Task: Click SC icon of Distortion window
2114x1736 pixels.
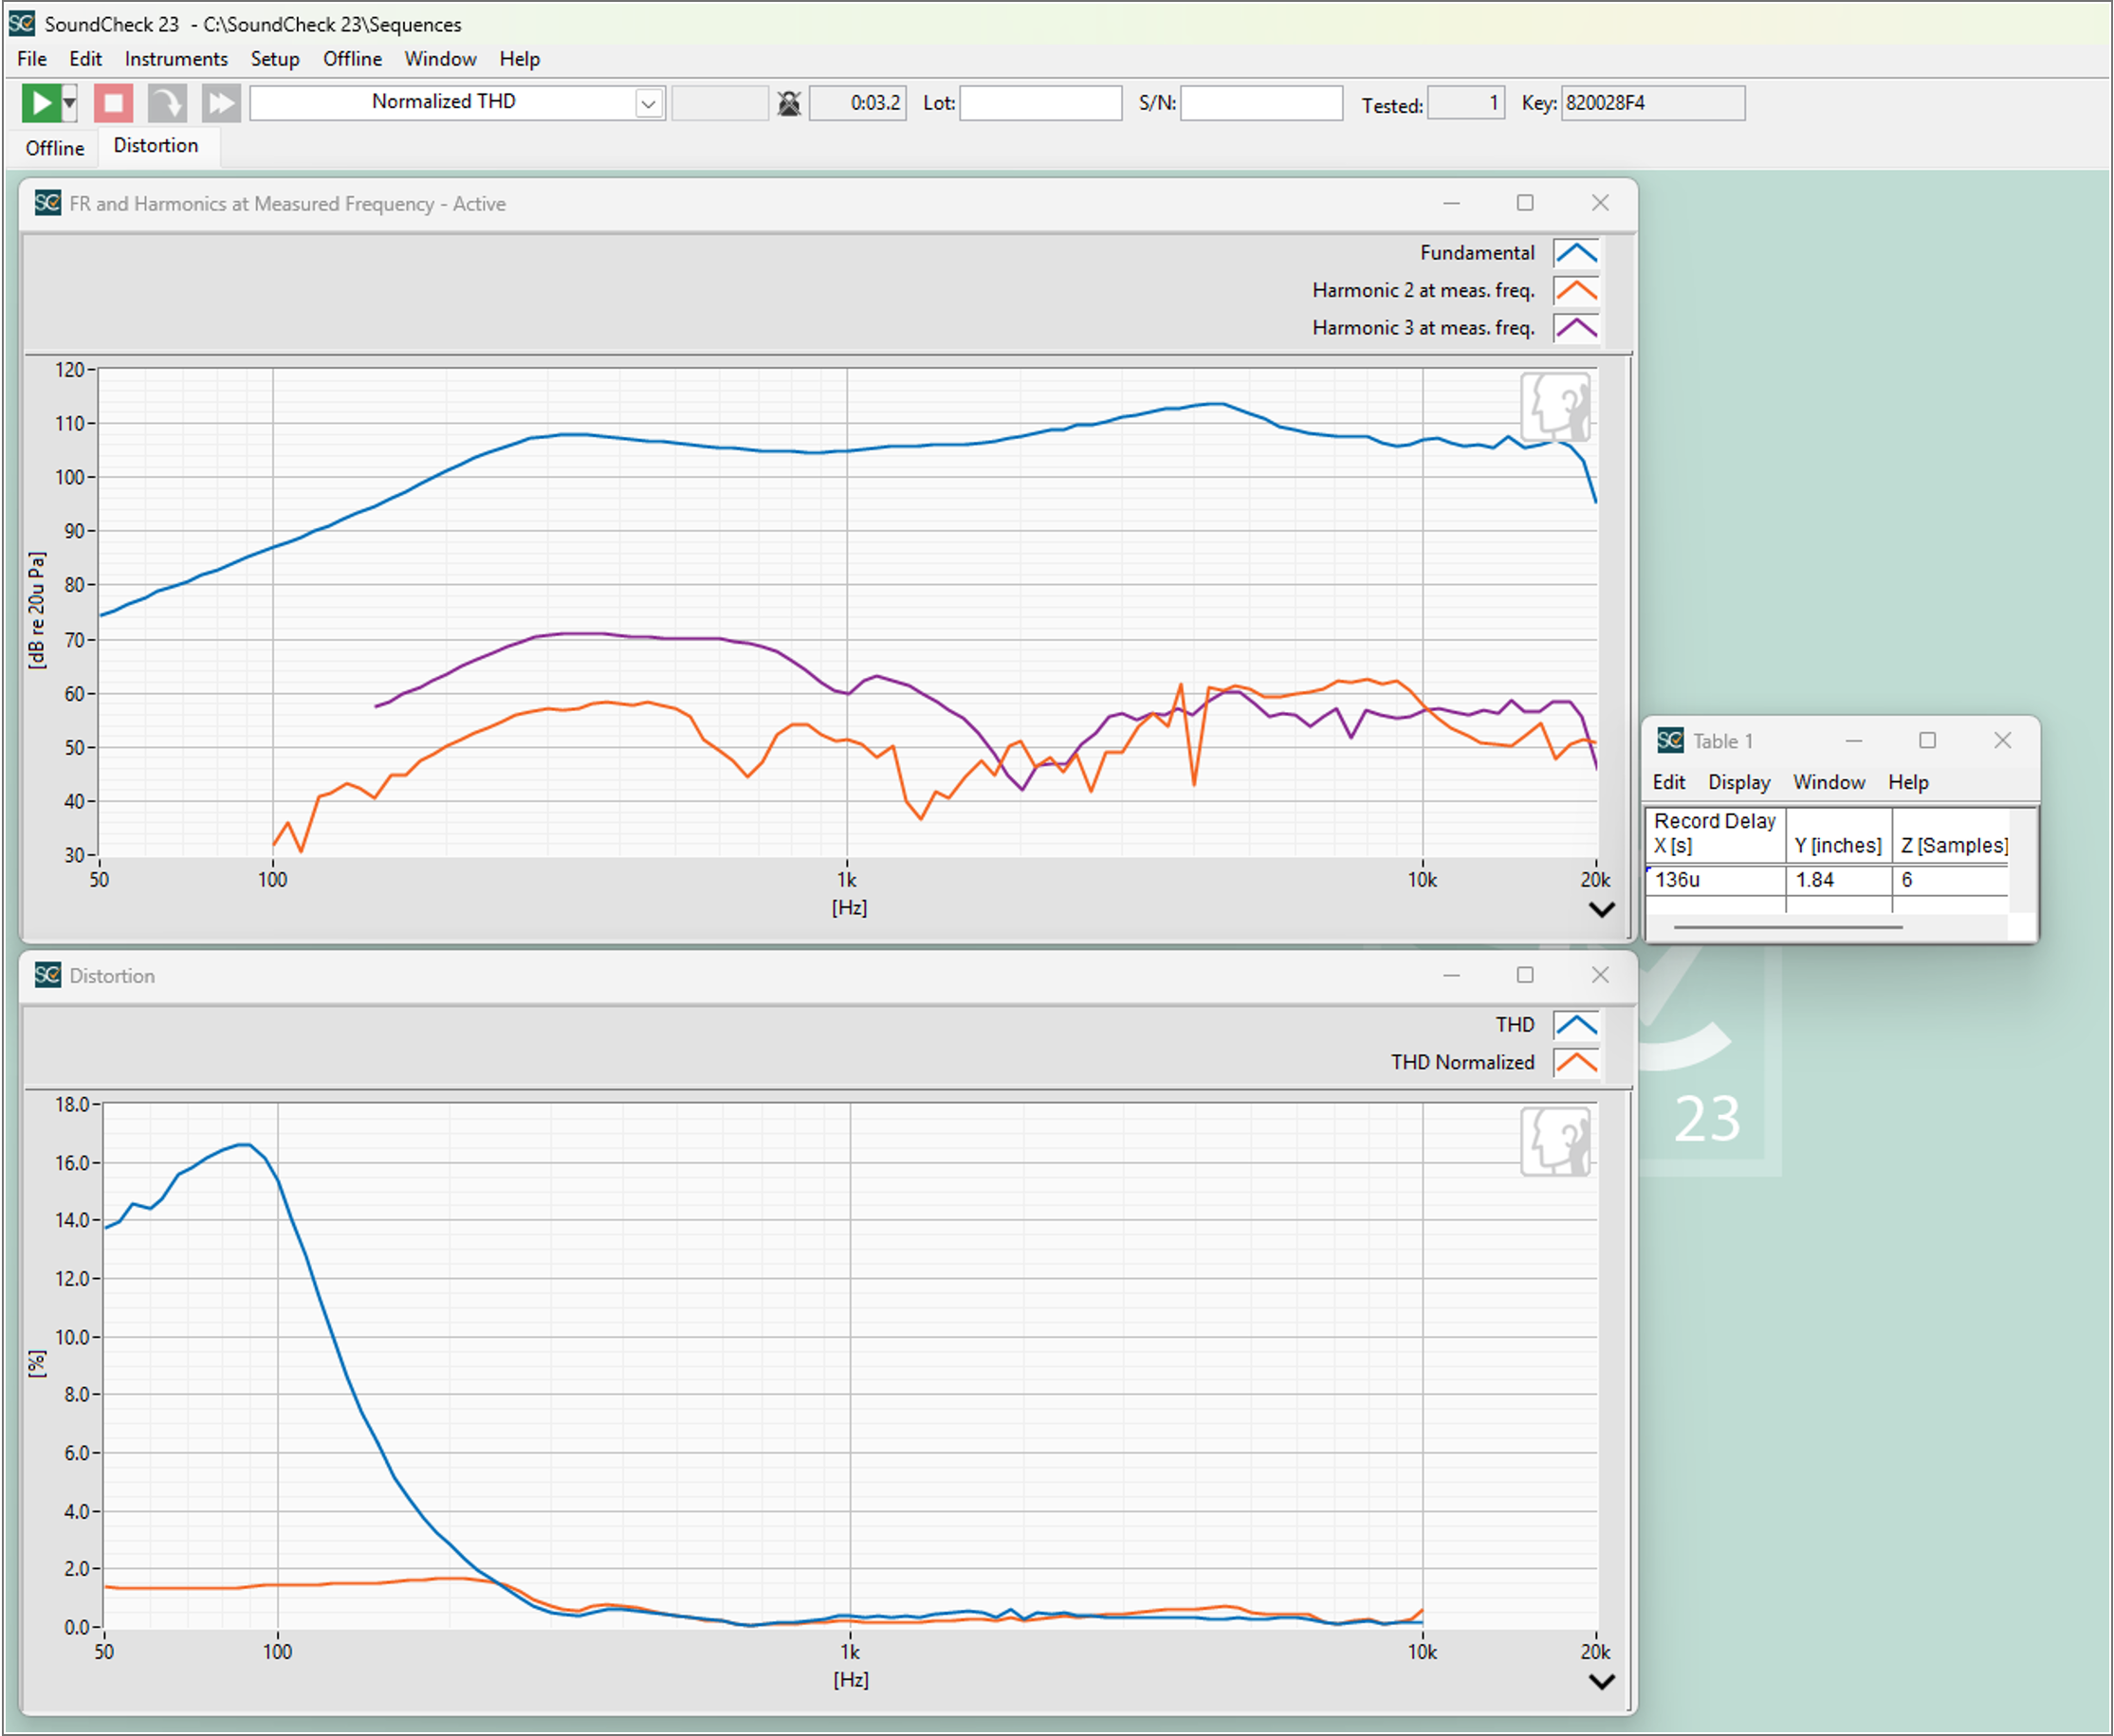Action: pos(47,975)
